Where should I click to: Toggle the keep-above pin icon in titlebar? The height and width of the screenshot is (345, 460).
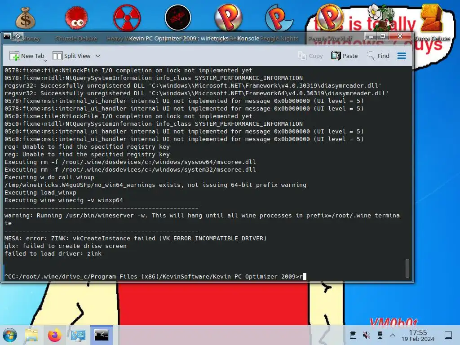pos(18,36)
